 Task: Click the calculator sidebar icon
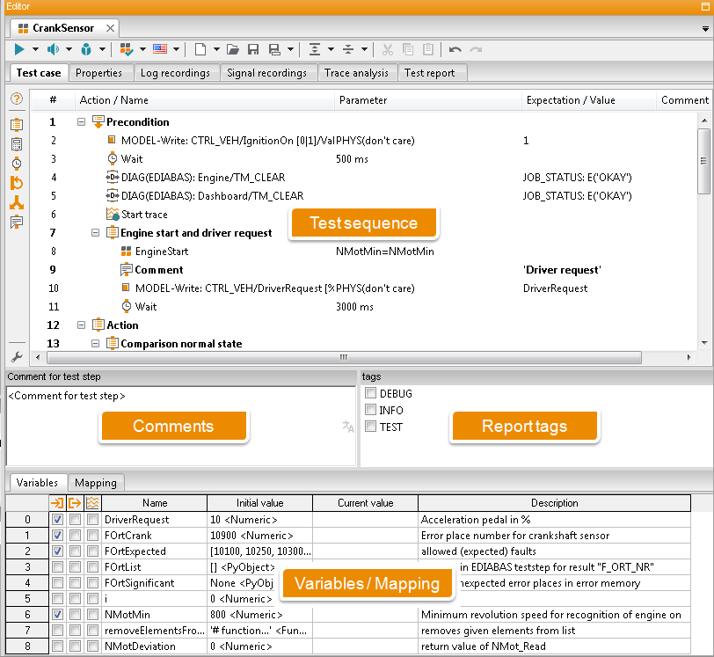[17, 144]
